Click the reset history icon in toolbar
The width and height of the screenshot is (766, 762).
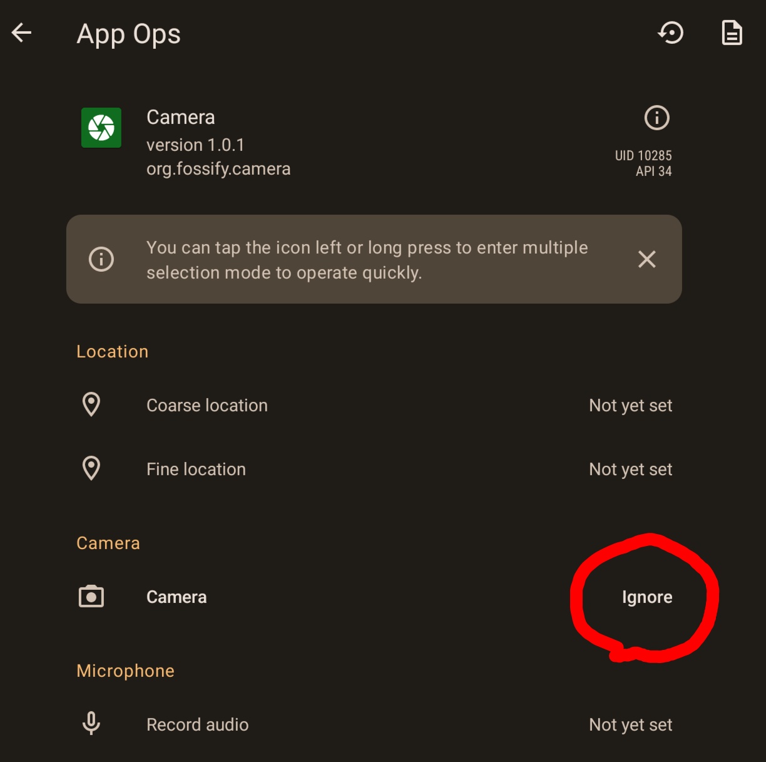coord(671,33)
